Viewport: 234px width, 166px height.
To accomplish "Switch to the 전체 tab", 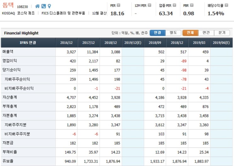I will 191,33.
